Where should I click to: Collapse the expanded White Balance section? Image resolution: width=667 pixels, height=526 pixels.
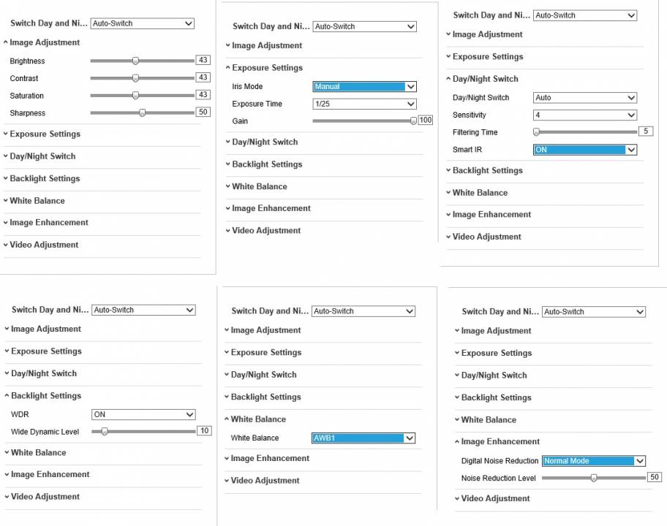255,419
